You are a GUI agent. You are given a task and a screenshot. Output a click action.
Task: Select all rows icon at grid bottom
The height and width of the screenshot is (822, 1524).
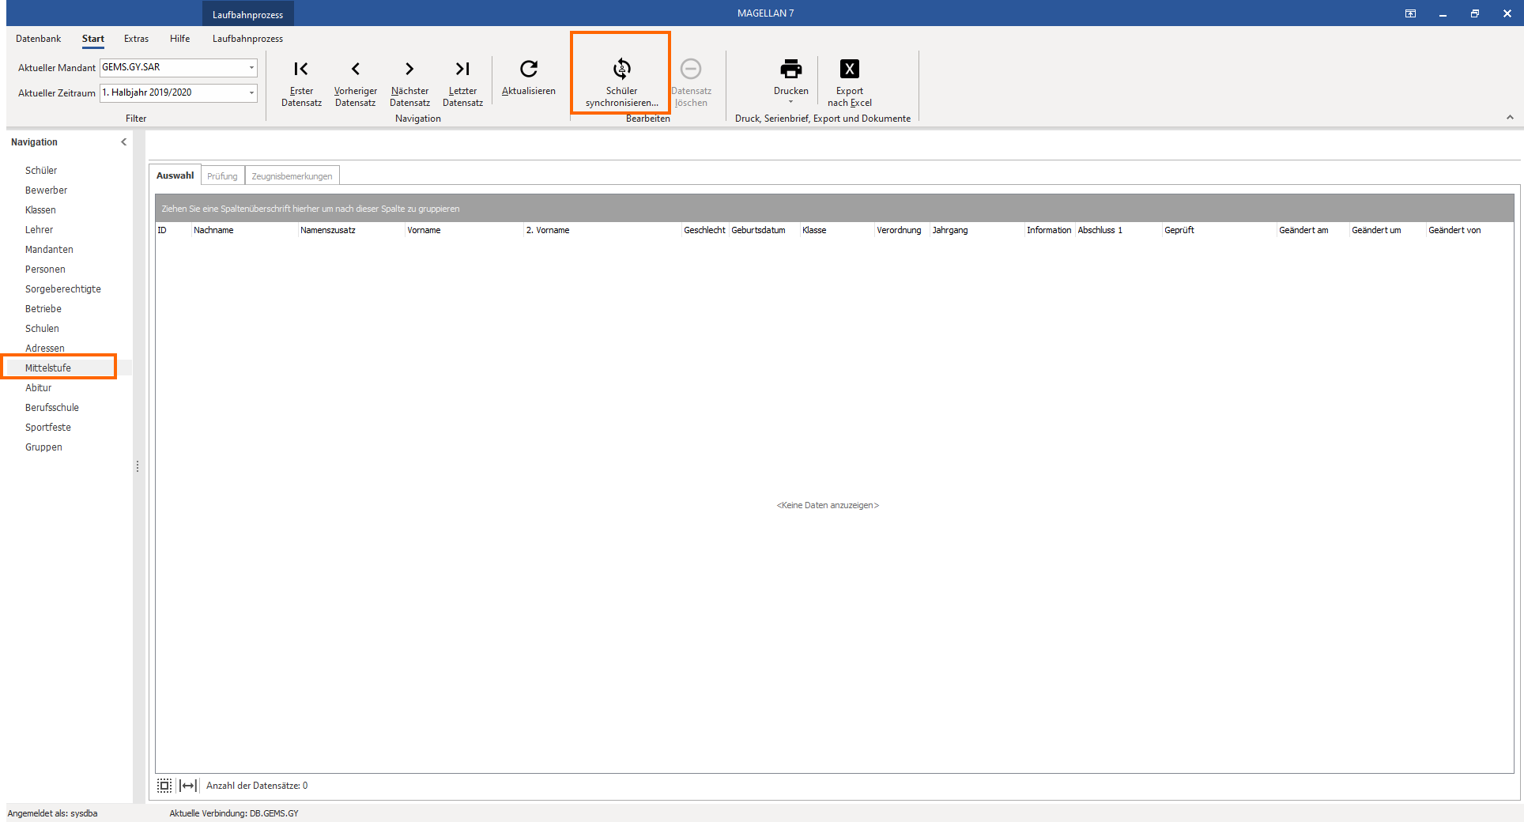coord(164,785)
